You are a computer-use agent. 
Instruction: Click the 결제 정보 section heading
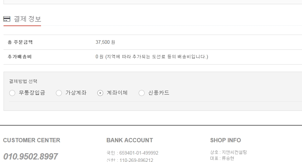28,19
